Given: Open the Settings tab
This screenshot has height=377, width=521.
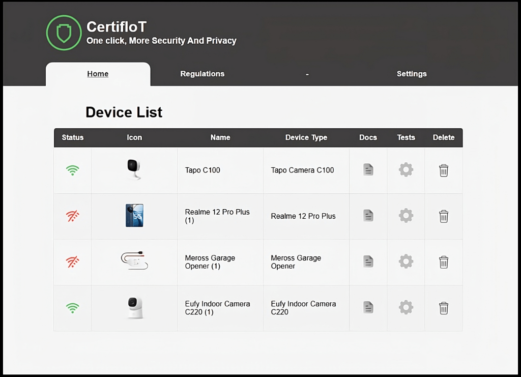Looking at the screenshot, I should pyautogui.click(x=412, y=74).
